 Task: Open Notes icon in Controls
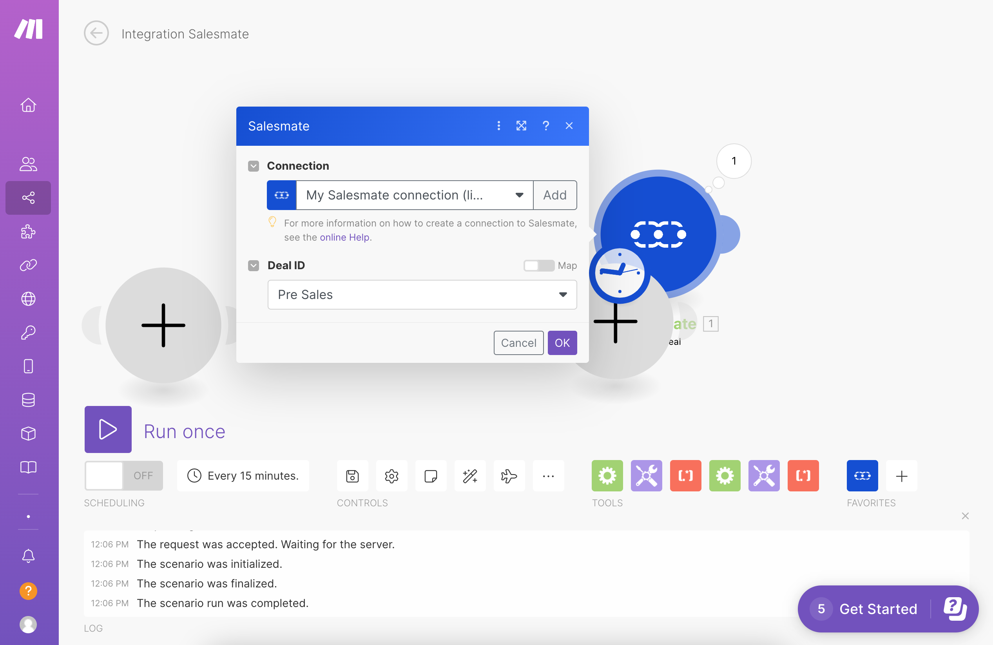coord(431,476)
